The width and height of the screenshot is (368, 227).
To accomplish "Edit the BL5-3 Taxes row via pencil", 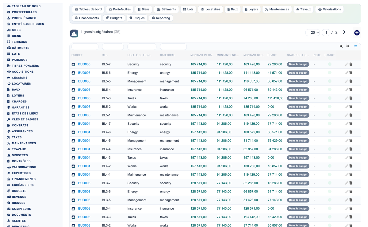I will [347, 98].
